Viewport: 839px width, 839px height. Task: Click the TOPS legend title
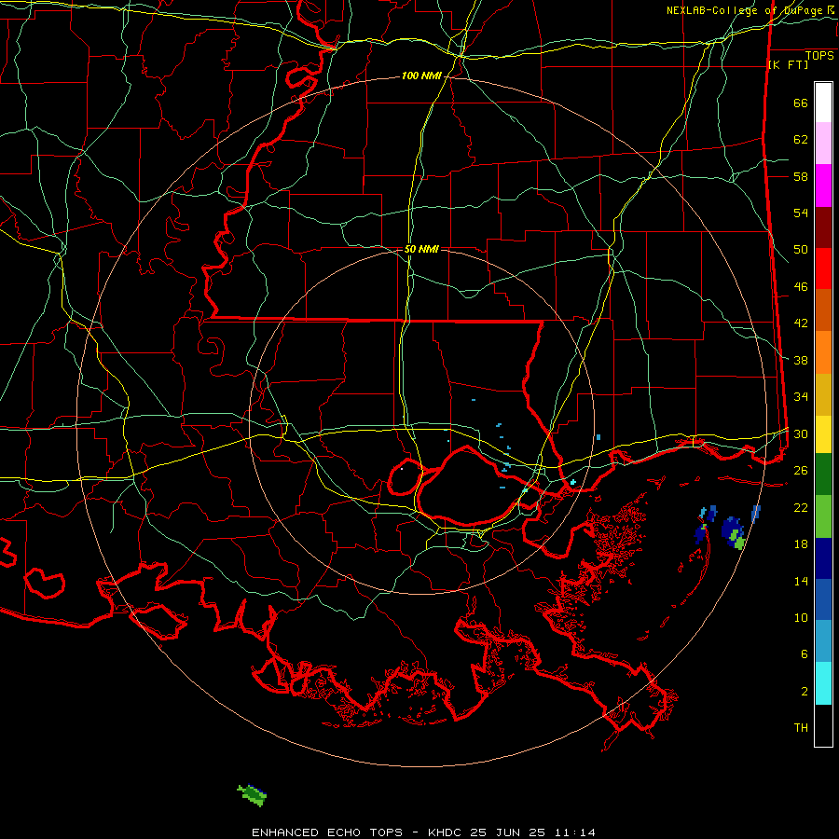point(819,55)
